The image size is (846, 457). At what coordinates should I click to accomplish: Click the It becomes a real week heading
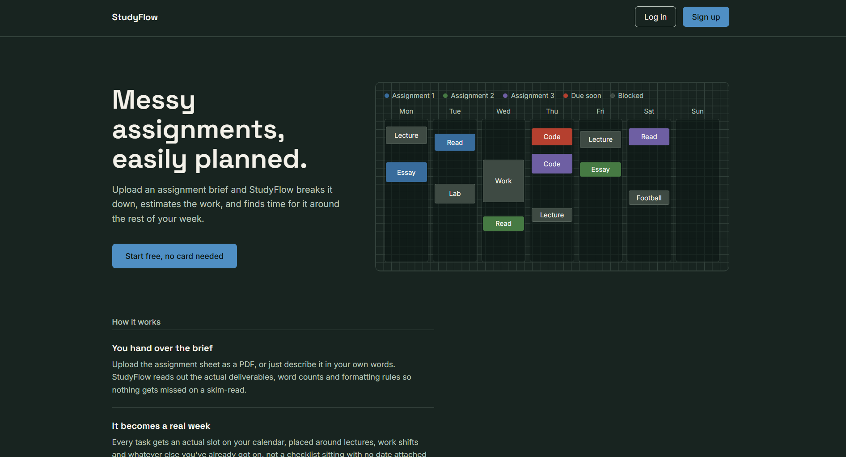tap(161, 426)
